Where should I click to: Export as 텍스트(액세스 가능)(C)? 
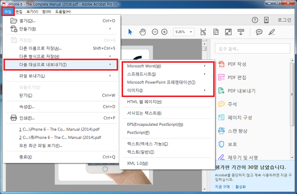tap(167, 144)
